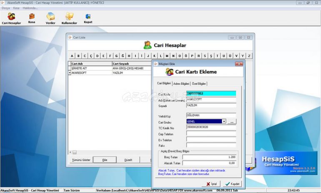Filter the list by letter Ç
This screenshot has width=321, height=193.
[91, 56]
